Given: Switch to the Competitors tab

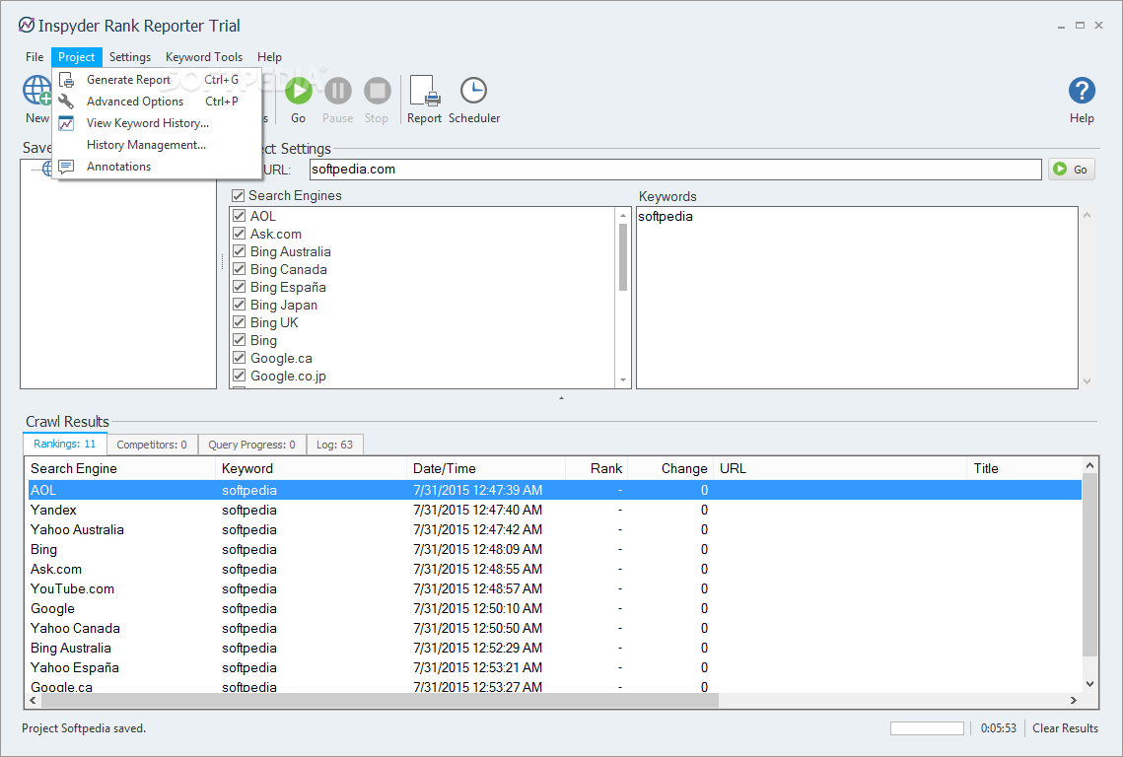Looking at the screenshot, I should coord(152,445).
